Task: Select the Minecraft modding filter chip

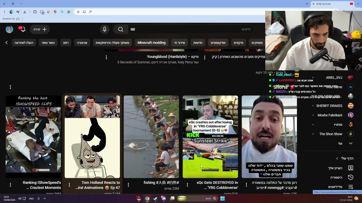Action: point(152,43)
